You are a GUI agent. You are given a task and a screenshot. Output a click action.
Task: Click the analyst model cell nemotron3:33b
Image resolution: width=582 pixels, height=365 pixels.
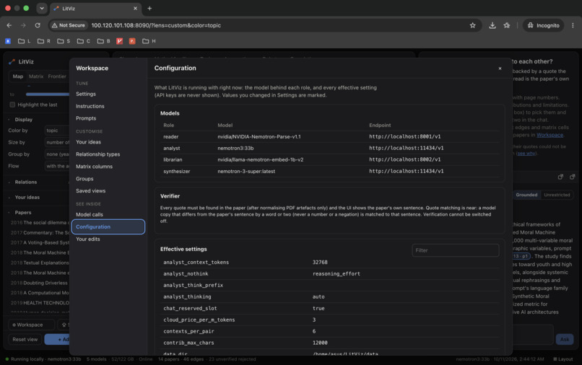[x=235, y=148]
